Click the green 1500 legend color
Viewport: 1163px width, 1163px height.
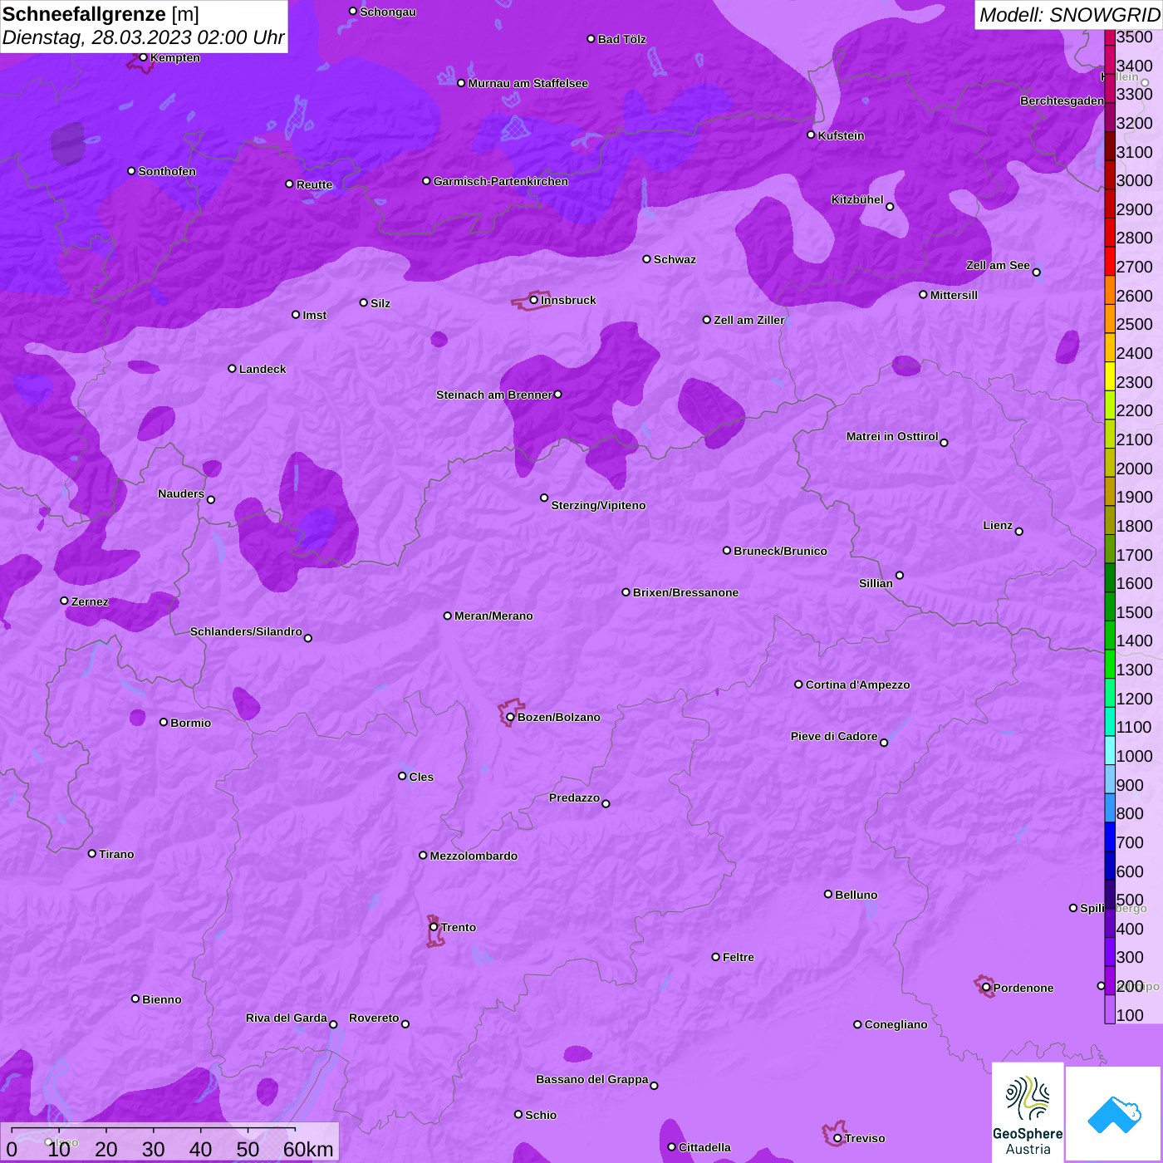tap(1110, 606)
